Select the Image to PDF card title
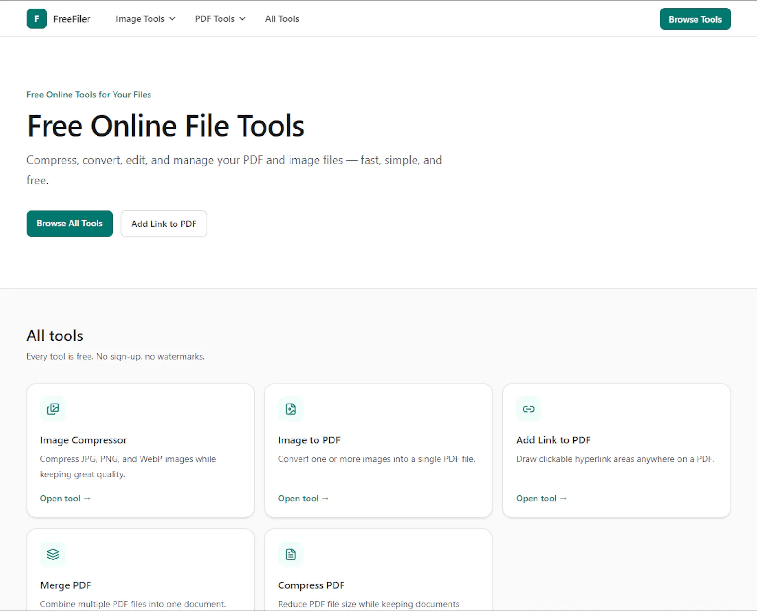This screenshot has width=757, height=611. tap(309, 440)
